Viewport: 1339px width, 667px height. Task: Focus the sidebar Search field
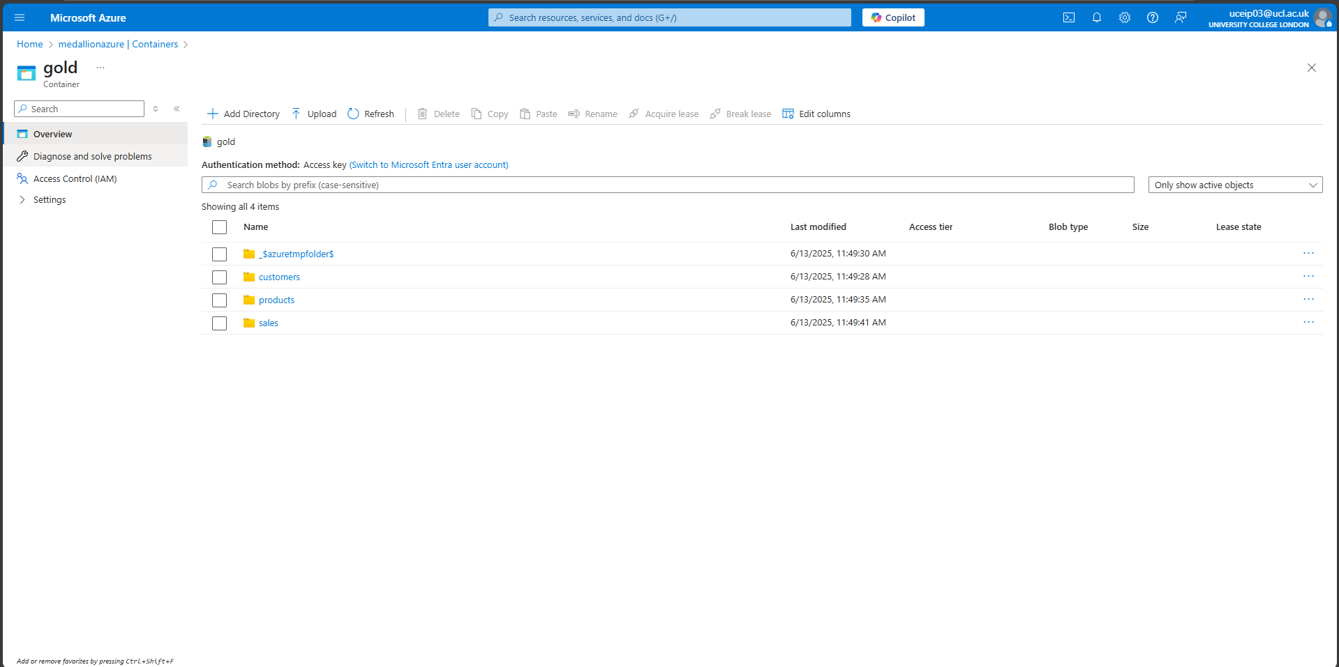tap(79, 109)
